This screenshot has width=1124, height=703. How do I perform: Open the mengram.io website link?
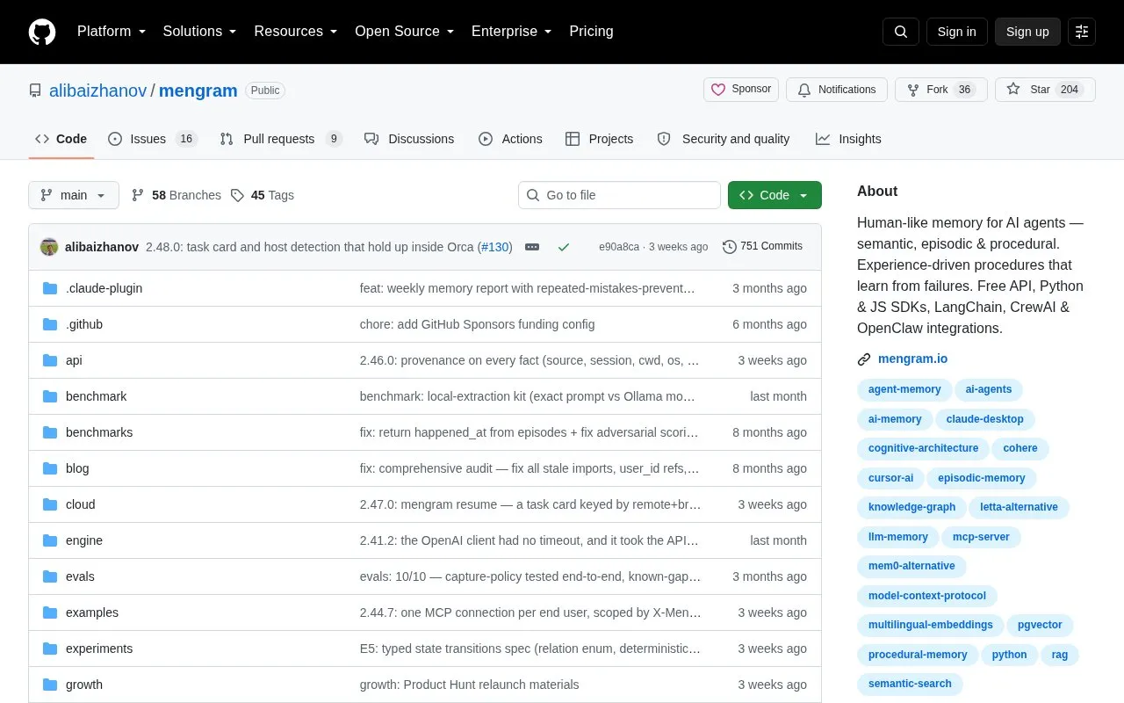[913, 359]
